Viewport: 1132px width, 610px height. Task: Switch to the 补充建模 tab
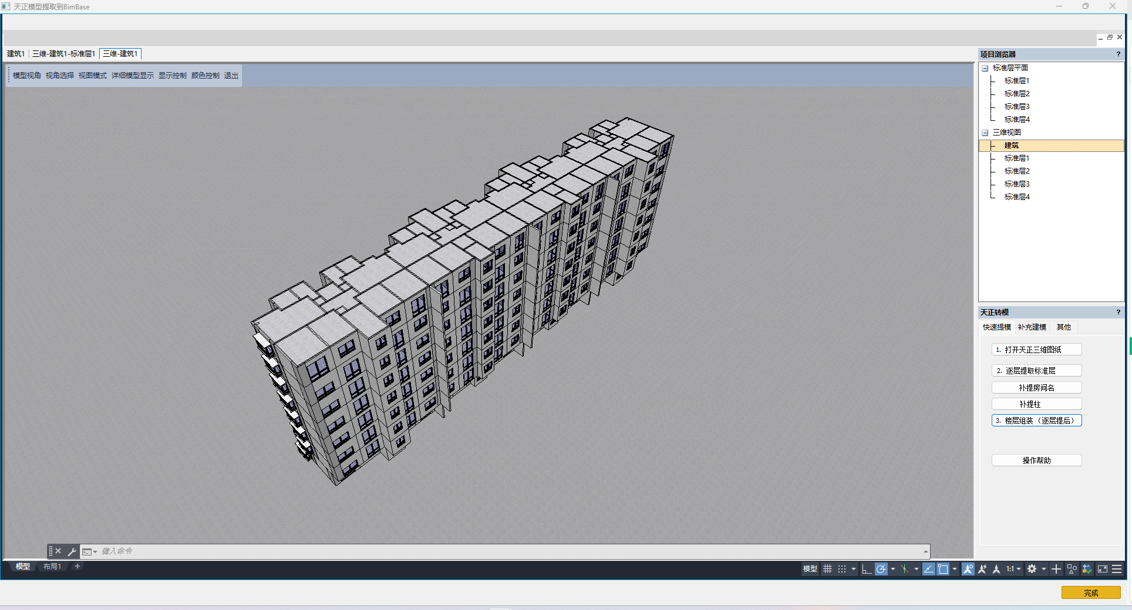point(1032,327)
